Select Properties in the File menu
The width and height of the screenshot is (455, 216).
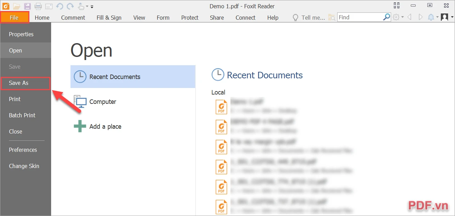click(26, 34)
